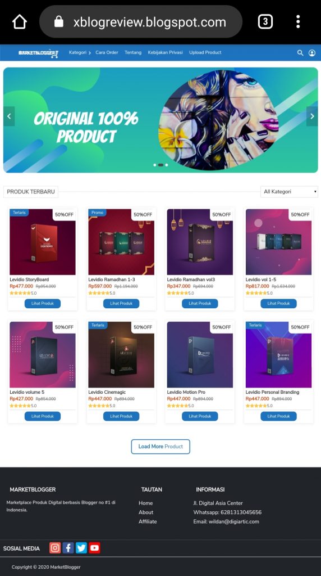Open the YouTube channel icon
The image size is (321, 576).
pyautogui.click(x=94, y=548)
